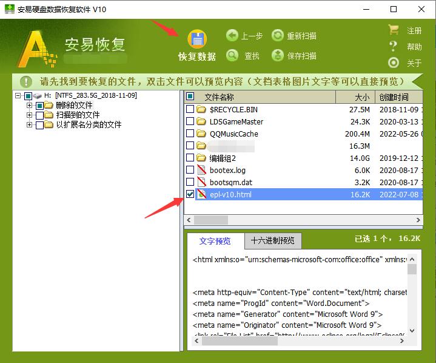Go back with the 上一步 arrow icon
Viewport: 436px width, 363px height.
(x=232, y=36)
